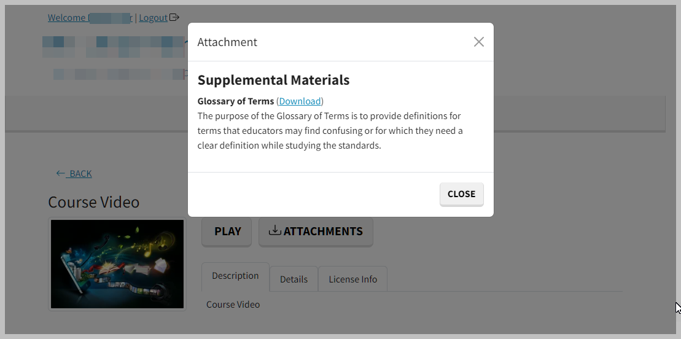
Task: Select the License Info tab
Action: tap(352, 279)
